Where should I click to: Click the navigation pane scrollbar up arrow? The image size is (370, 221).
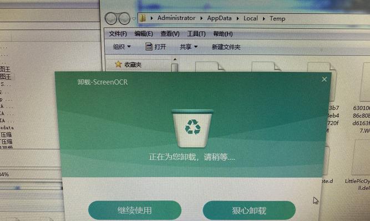[175, 60]
